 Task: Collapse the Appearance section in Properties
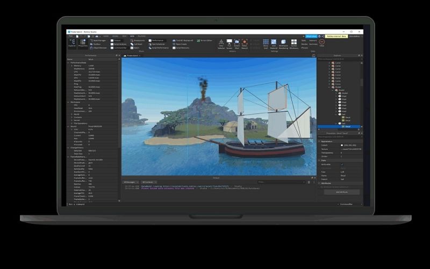(319, 141)
